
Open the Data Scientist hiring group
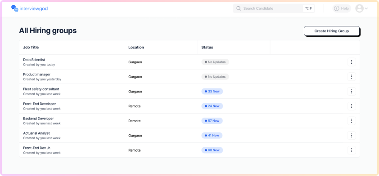click(34, 60)
